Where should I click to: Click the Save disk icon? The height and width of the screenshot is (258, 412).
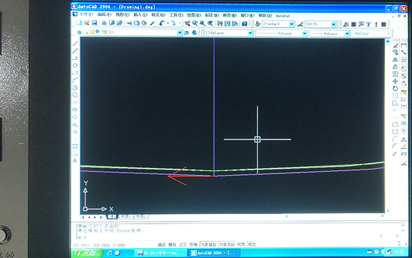pos(94,23)
